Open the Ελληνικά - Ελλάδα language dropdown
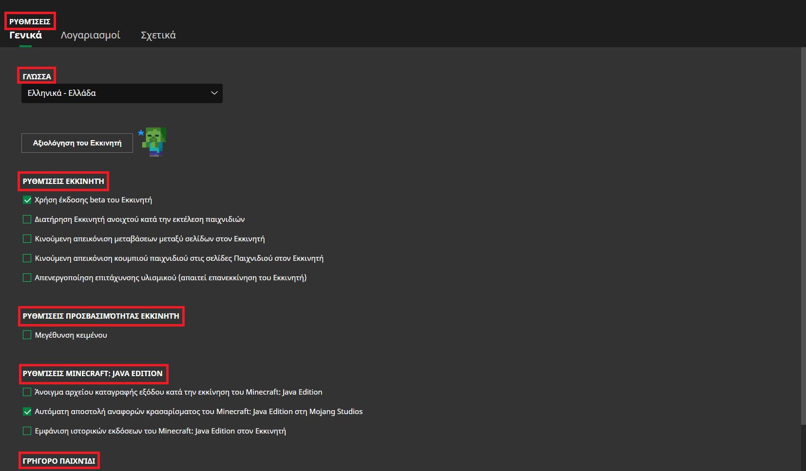The image size is (806, 471). (122, 93)
